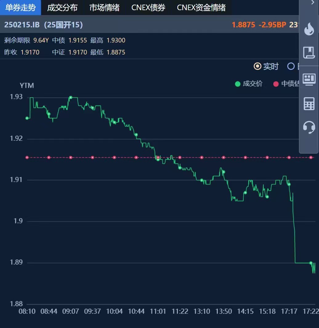Click the latest yield value 1.8875
This screenshot has height=328, width=319.
[243, 25]
